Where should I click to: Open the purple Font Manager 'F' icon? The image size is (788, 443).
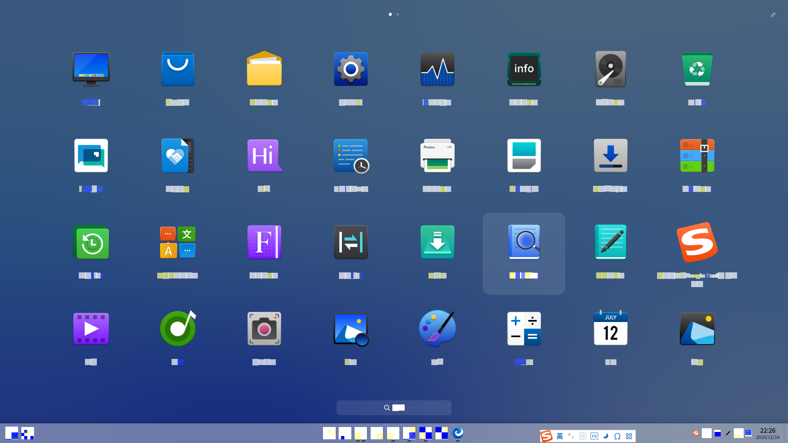click(x=264, y=242)
